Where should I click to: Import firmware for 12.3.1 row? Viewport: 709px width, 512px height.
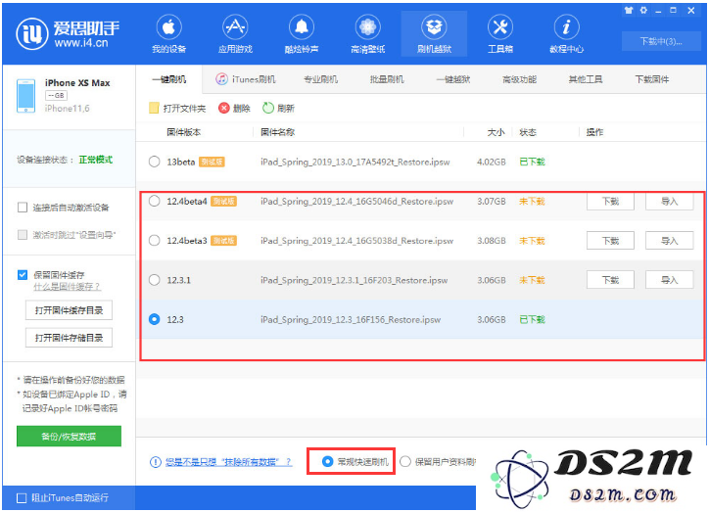coord(669,280)
